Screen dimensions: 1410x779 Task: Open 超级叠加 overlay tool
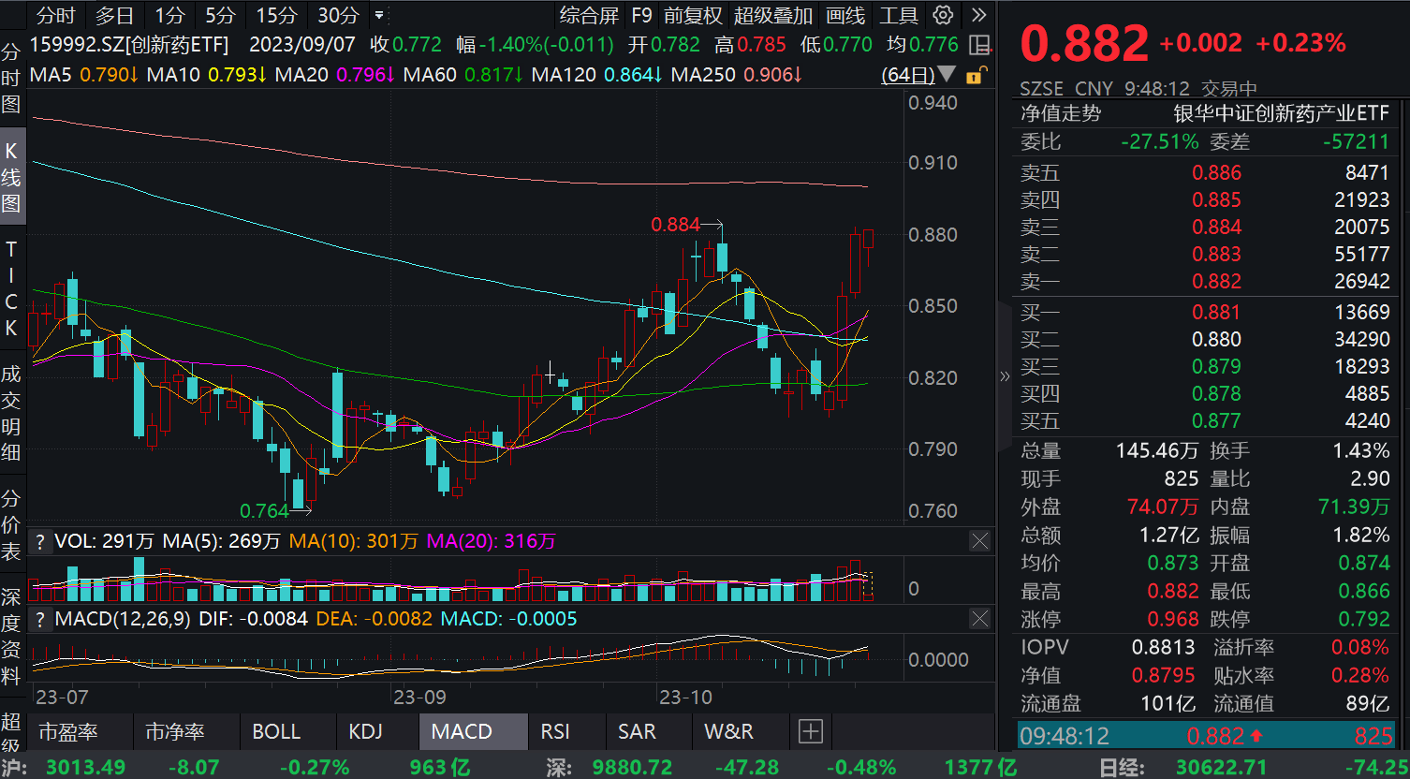tap(773, 15)
